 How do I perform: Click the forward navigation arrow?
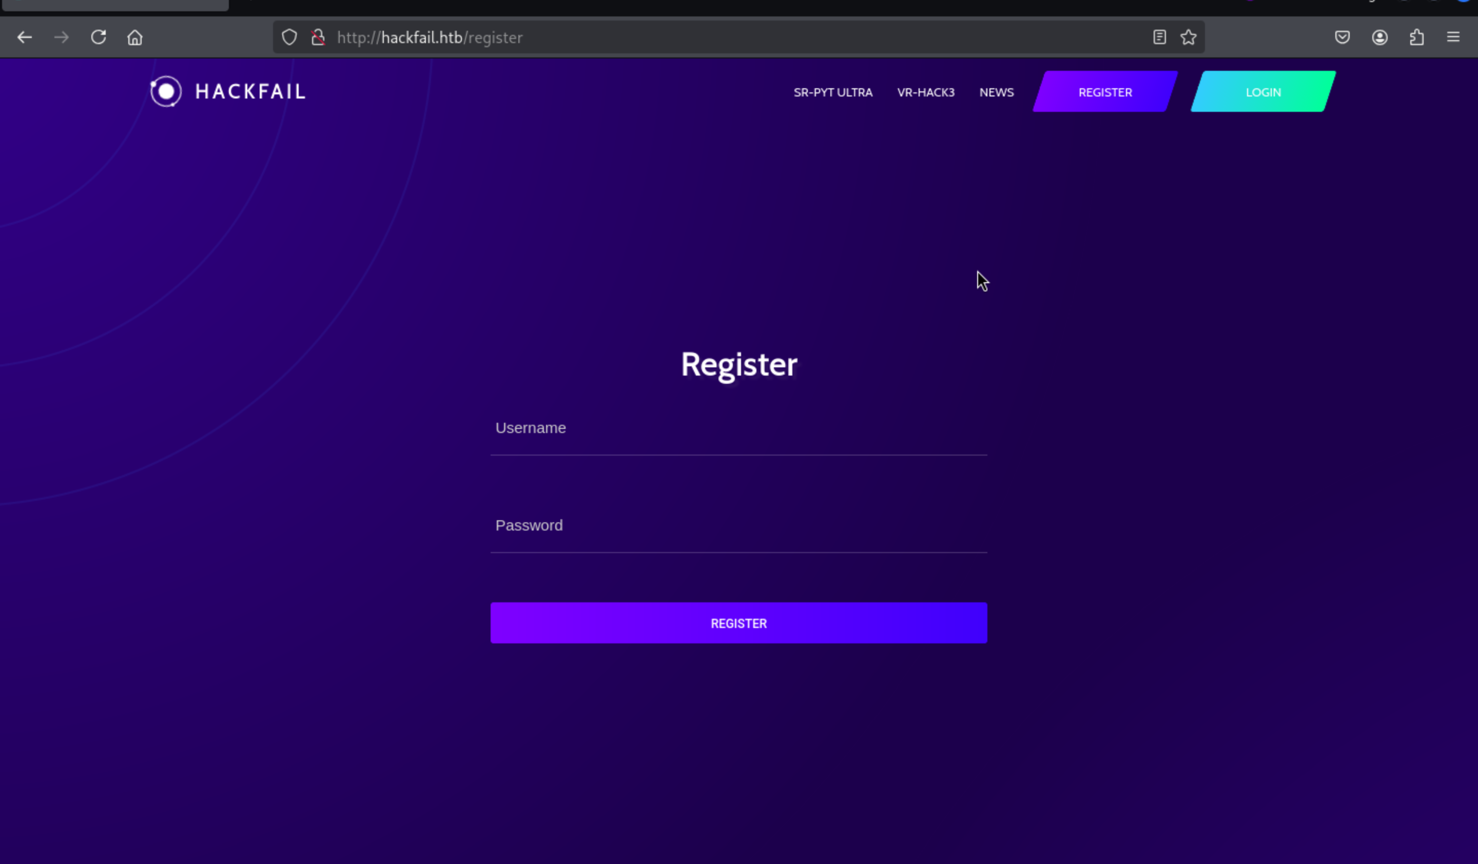click(x=62, y=37)
